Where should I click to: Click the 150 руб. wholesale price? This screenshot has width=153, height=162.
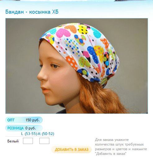[x=33, y=120]
